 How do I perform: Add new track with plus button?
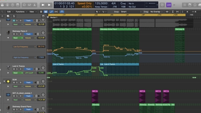pyautogui.click(x=2, y=16)
